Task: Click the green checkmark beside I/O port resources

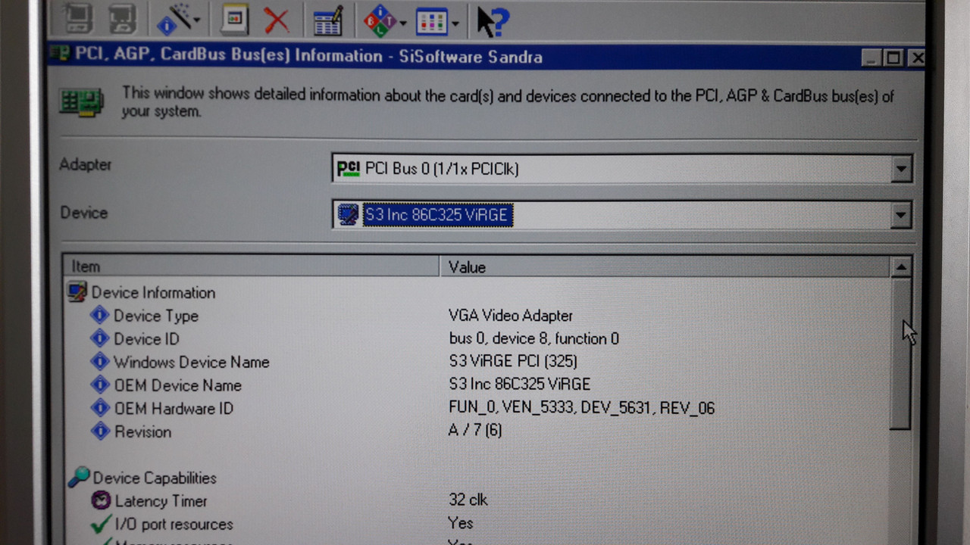Action: 100,523
